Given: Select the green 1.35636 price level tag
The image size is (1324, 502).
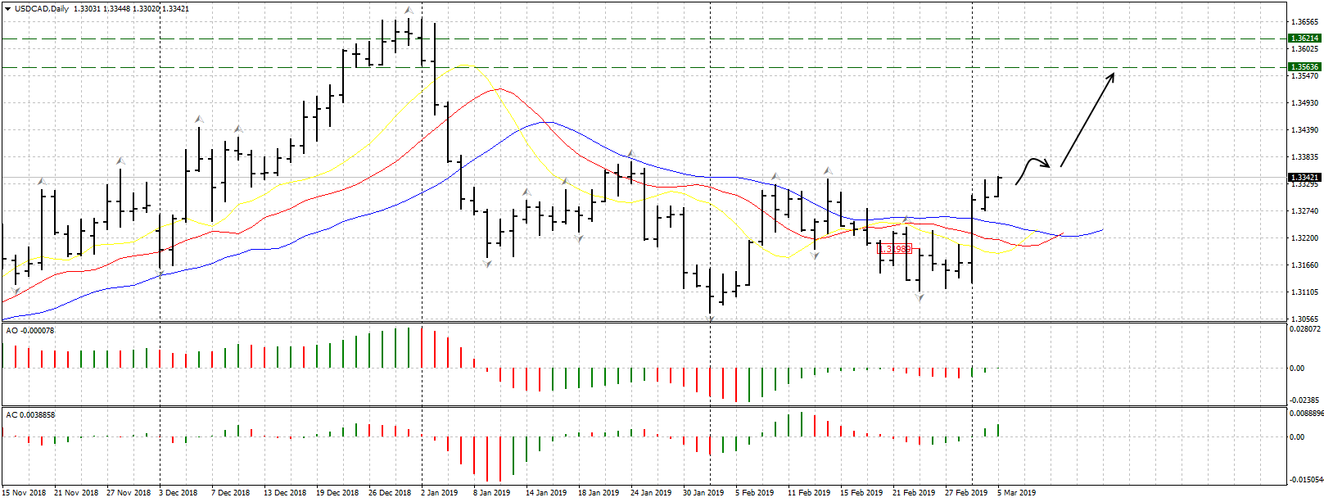Looking at the screenshot, I should click(1304, 67).
